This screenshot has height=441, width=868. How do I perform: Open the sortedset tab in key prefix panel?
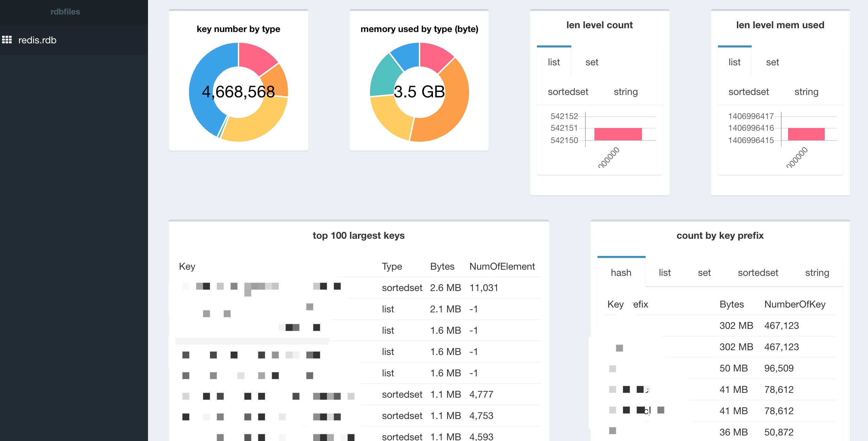click(x=758, y=273)
